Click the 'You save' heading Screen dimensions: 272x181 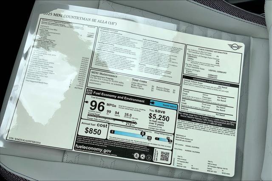(x=157, y=110)
